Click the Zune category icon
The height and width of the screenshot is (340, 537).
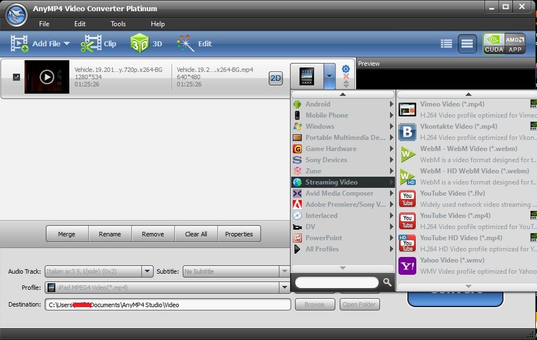[x=297, y=171]
